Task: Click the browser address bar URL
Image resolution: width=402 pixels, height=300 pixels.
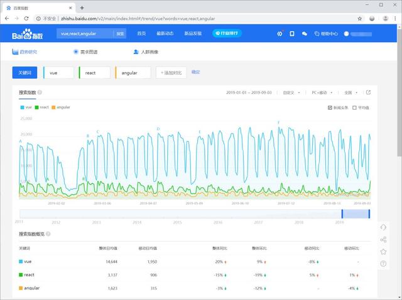Action: [x=138, y=18]
